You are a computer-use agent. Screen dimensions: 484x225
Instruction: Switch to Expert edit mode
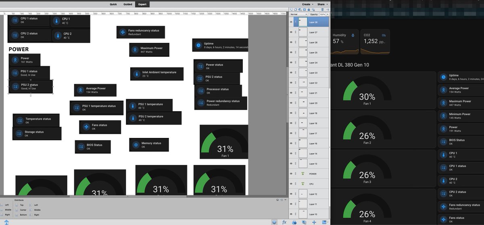pos(142,4)
